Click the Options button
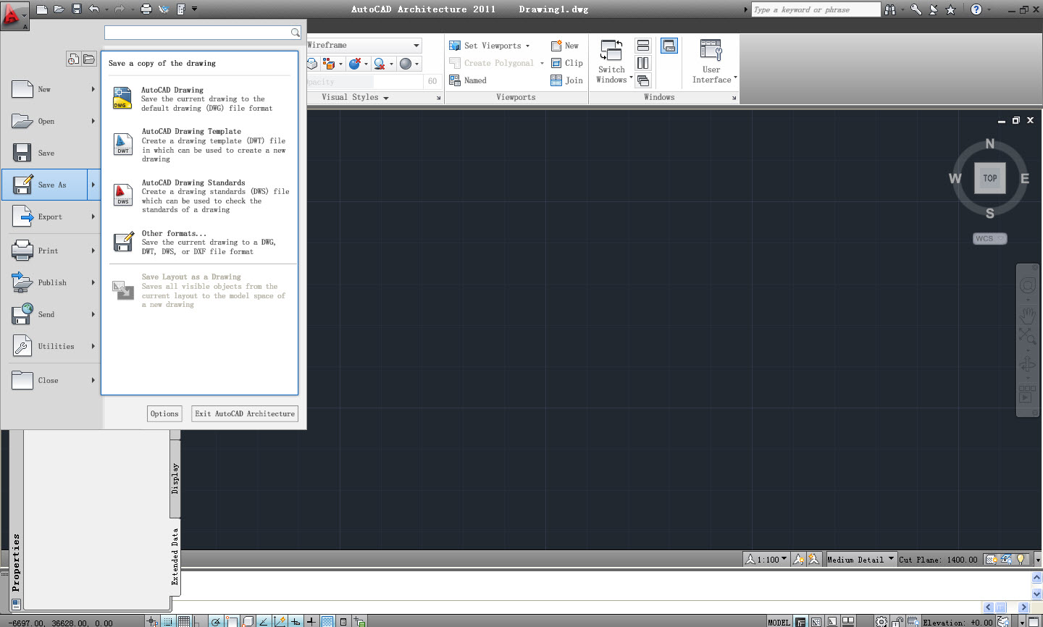Viewport: 1043px width, 627px height. pos(164,413)
